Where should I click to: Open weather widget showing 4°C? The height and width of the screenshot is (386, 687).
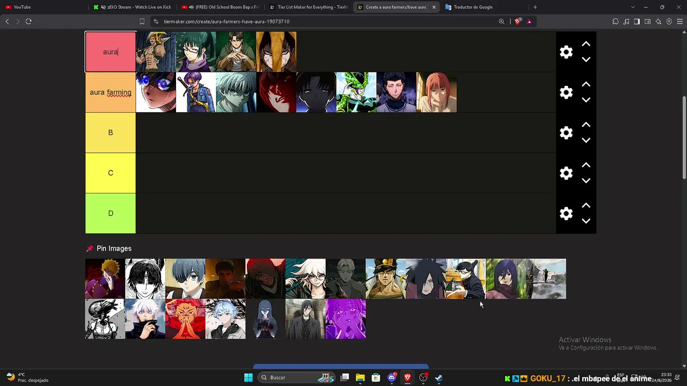click(x=27, y=377)
